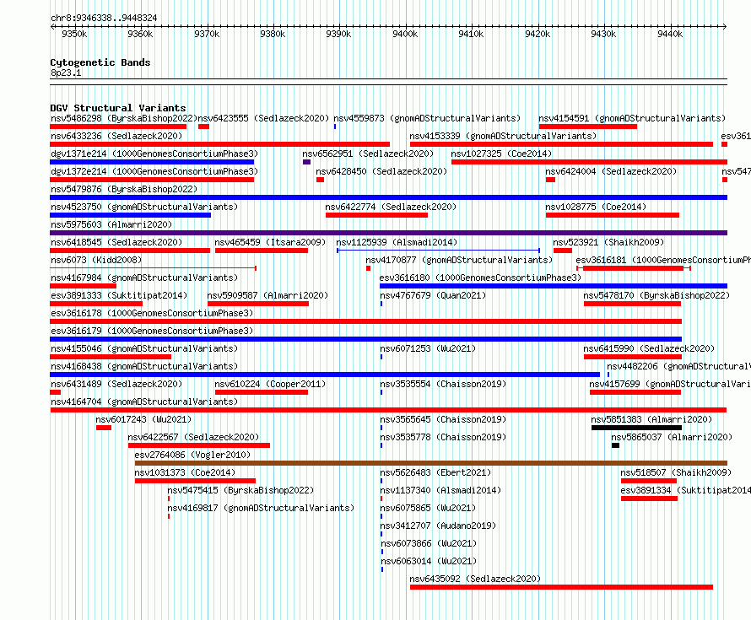751x620 pixels.
Task: Click the nsv1028775 (Coe2014) label
Action: tap(596, 207)
